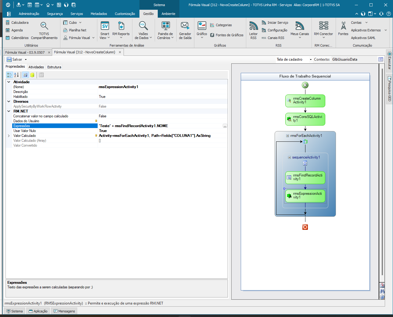Click the properties list icon in the grid toolbar
This screenshot has height=317, width=393.
point(25,75)
